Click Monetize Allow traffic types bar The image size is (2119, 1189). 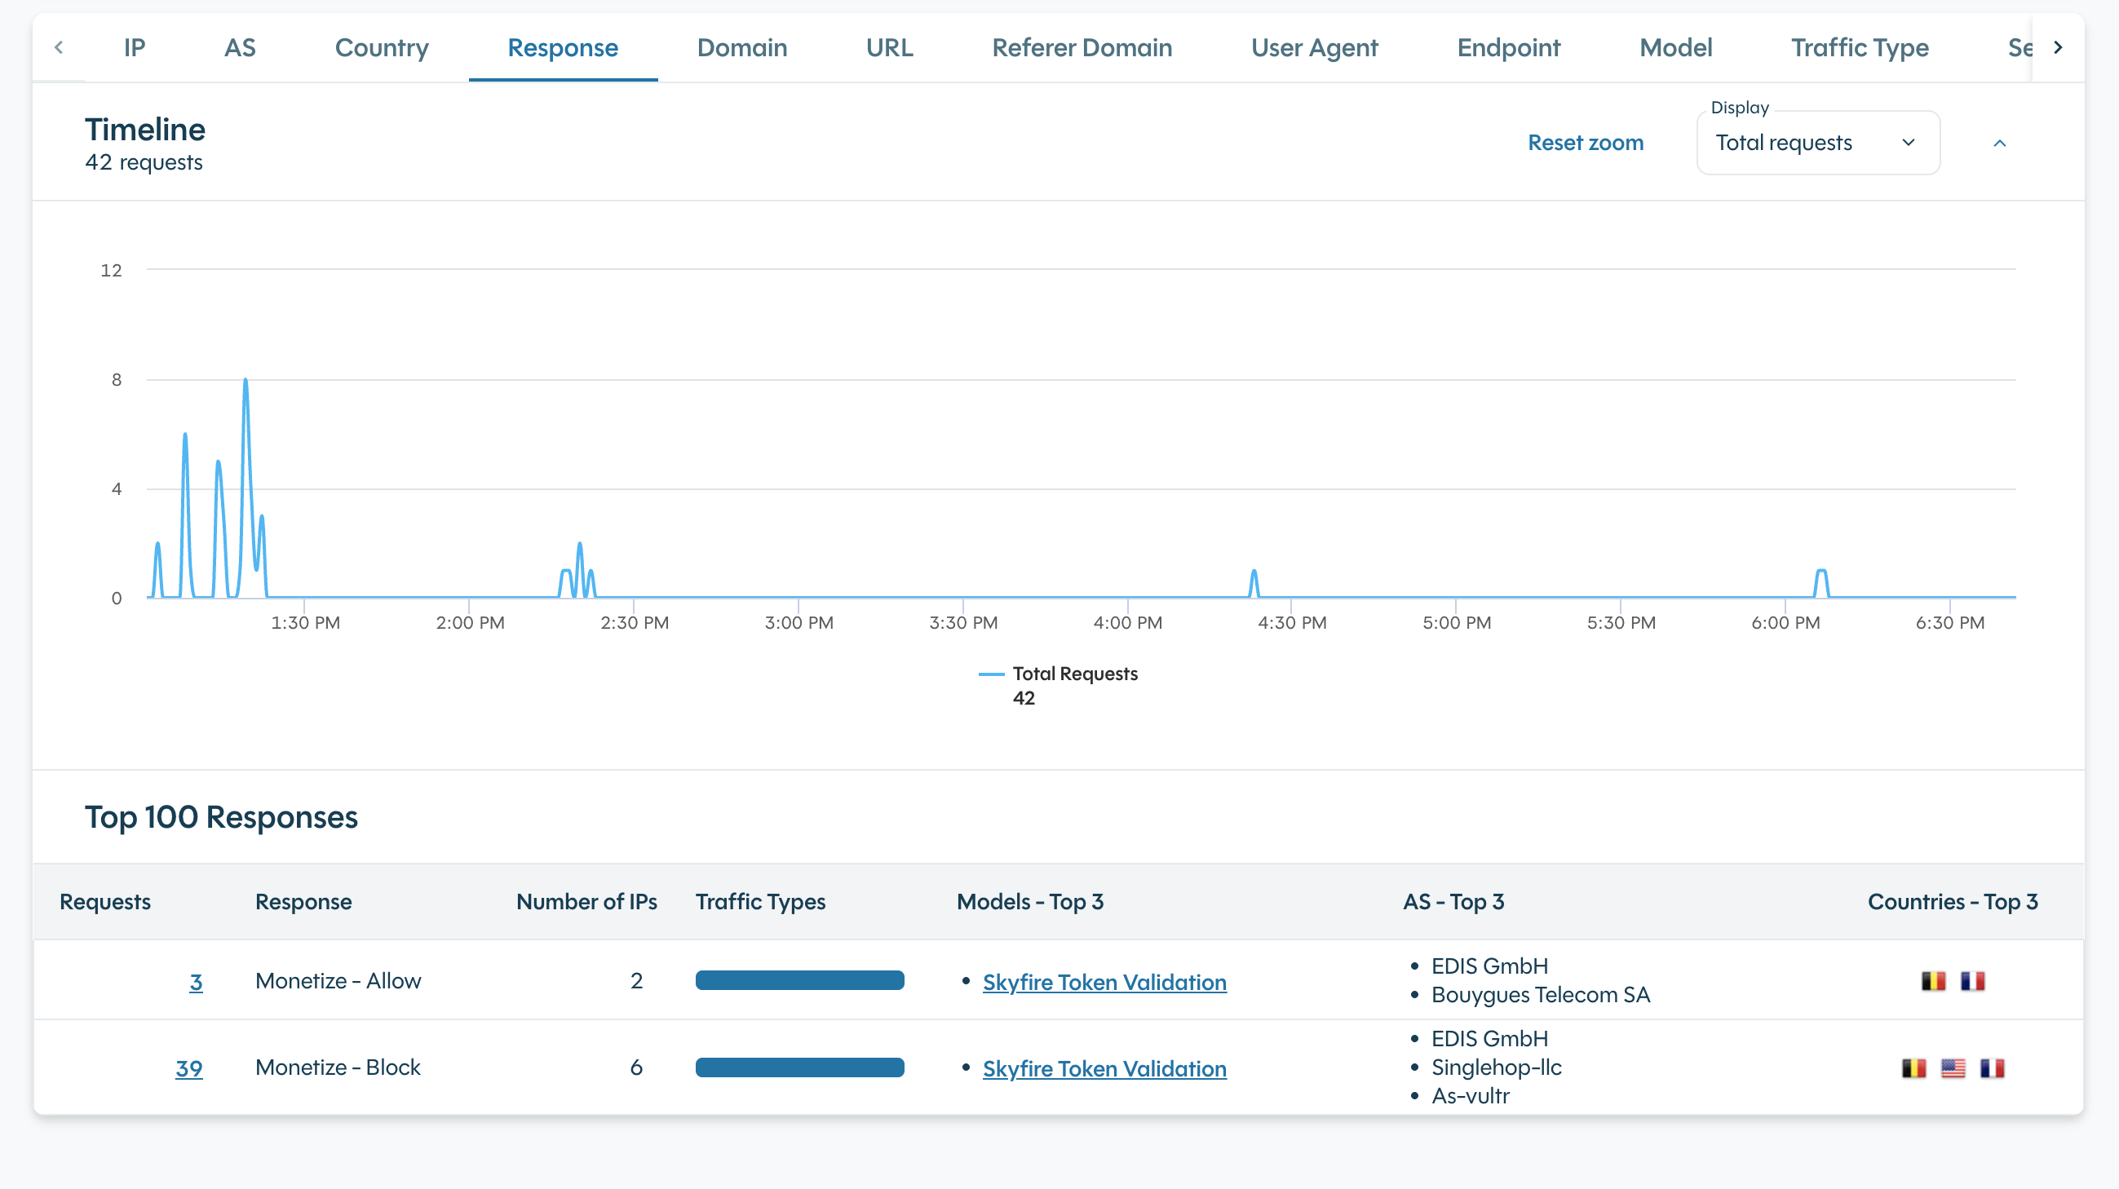pos(798,980)
